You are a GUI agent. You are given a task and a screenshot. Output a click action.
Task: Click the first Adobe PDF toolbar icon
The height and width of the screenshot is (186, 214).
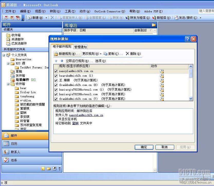point(6,18)
